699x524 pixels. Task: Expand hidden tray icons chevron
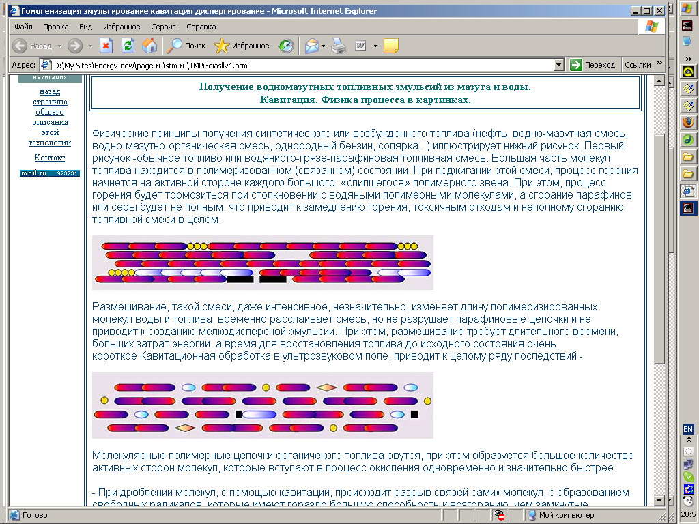688,440
